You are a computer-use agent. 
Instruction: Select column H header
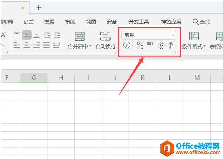pos(61,78)
